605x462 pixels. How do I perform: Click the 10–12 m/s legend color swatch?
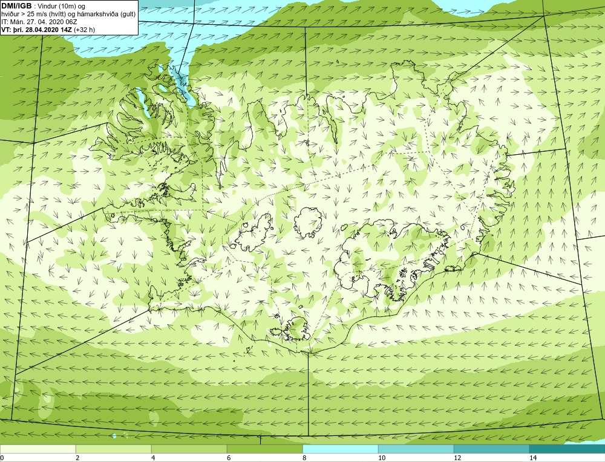click(x=416, y=449)
